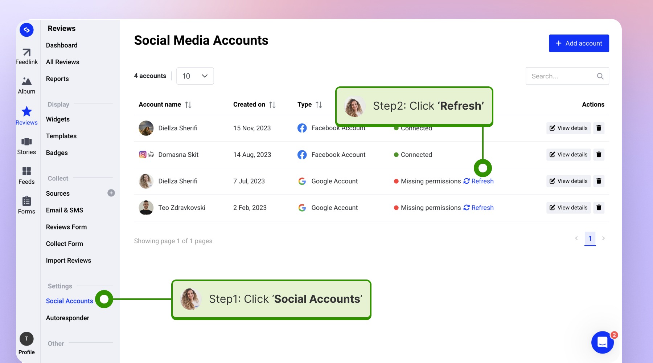Open Widgets under Display

pyautogui.click(x=58, y=119)
